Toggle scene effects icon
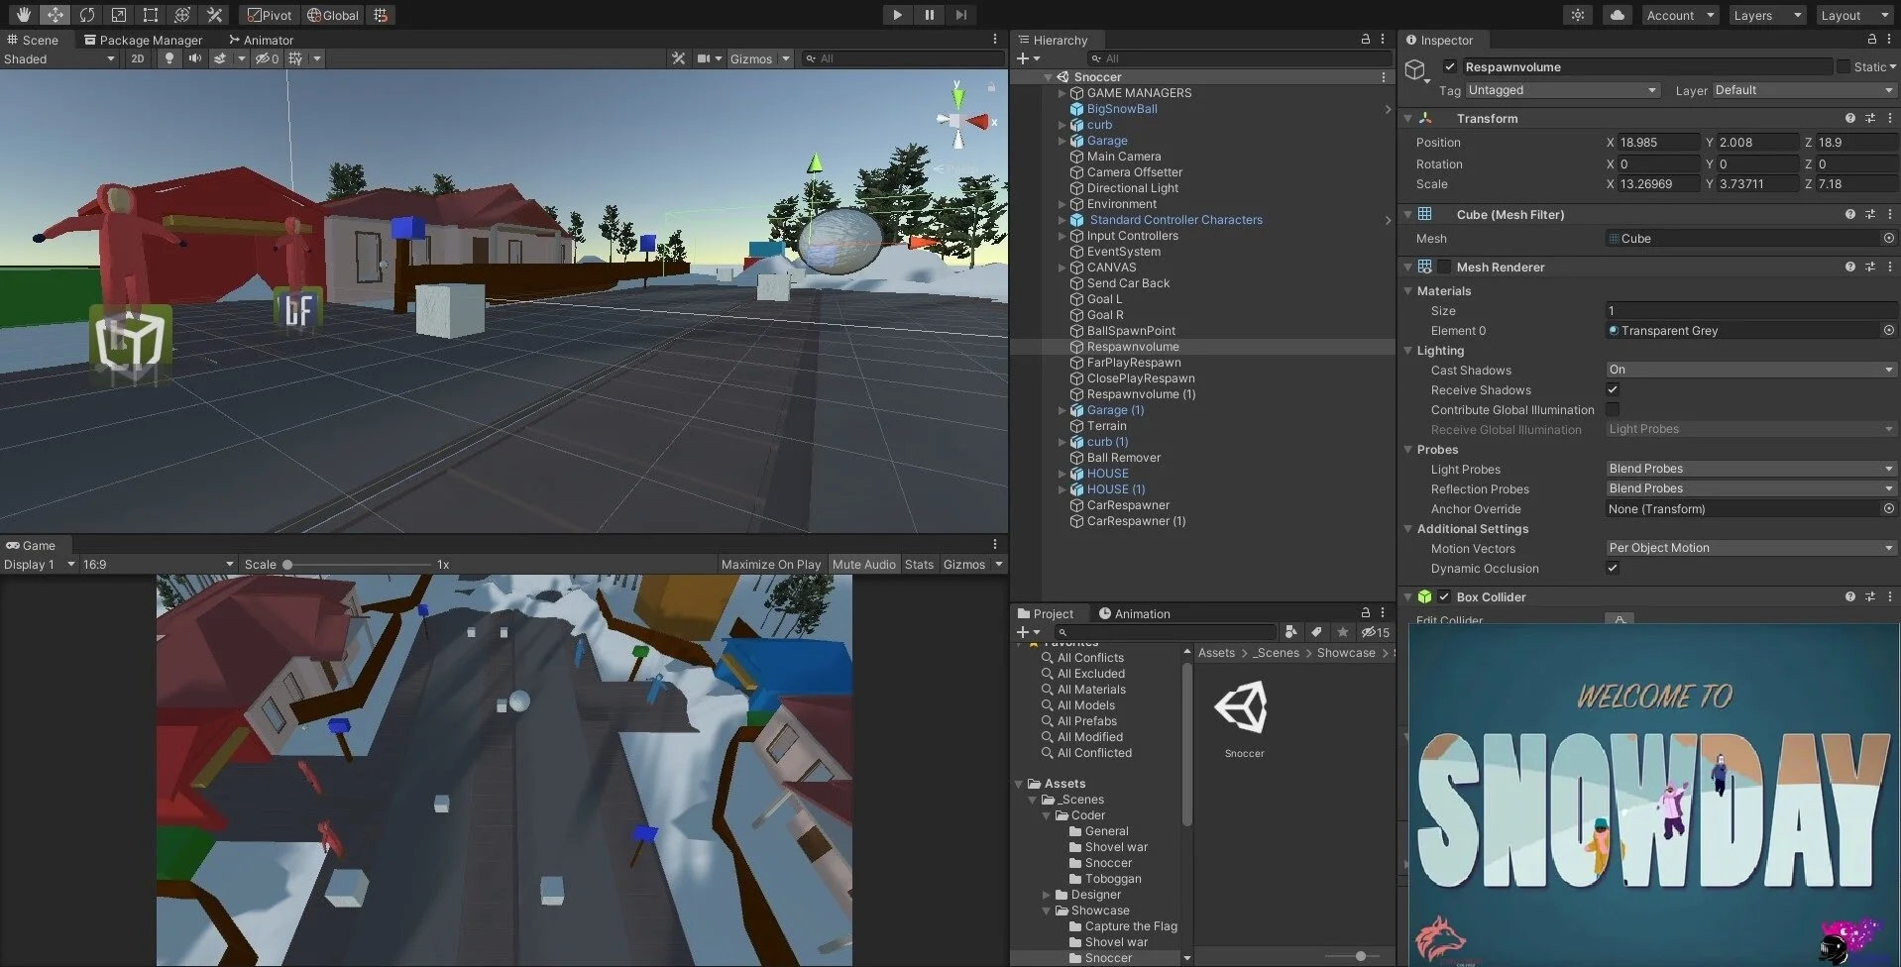The image size is (1901, 967). pyautogui.click(x=220, y=58)
